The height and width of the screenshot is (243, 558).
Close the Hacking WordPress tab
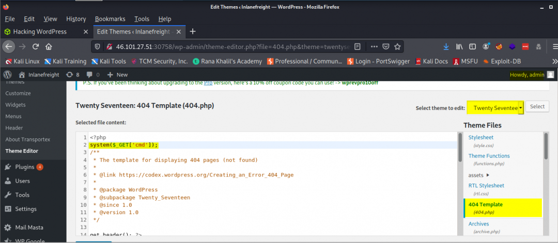(x=85, y=31)
